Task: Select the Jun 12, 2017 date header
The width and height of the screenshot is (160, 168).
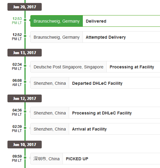Action: [x=25, y=98]
